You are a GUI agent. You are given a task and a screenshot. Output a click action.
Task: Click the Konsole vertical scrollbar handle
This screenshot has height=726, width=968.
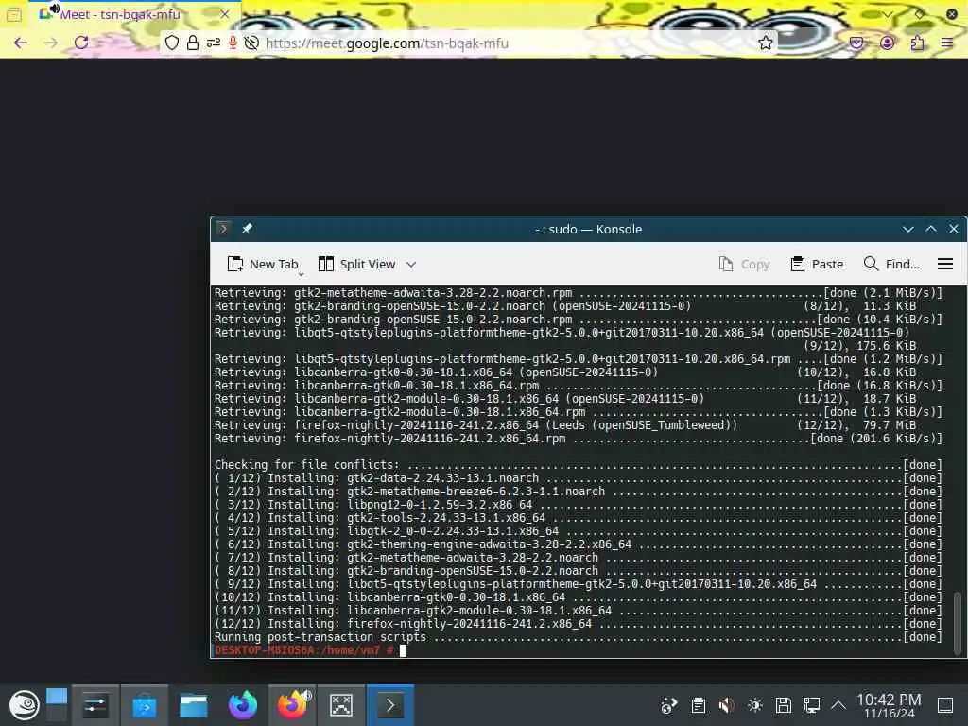coord(958,622)
